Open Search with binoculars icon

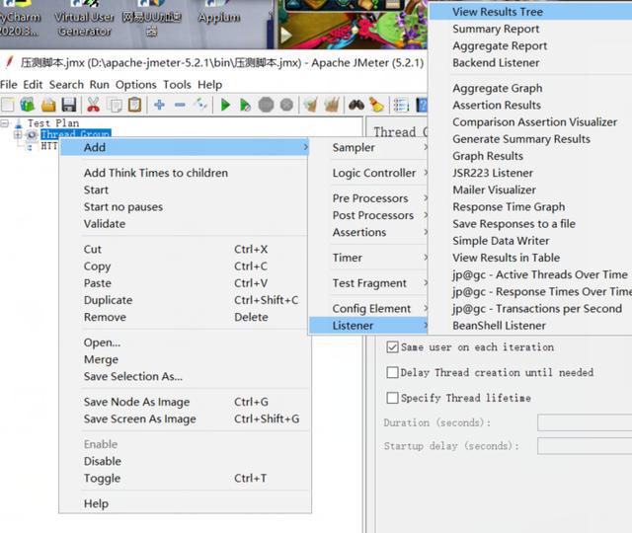pos(356,106)
